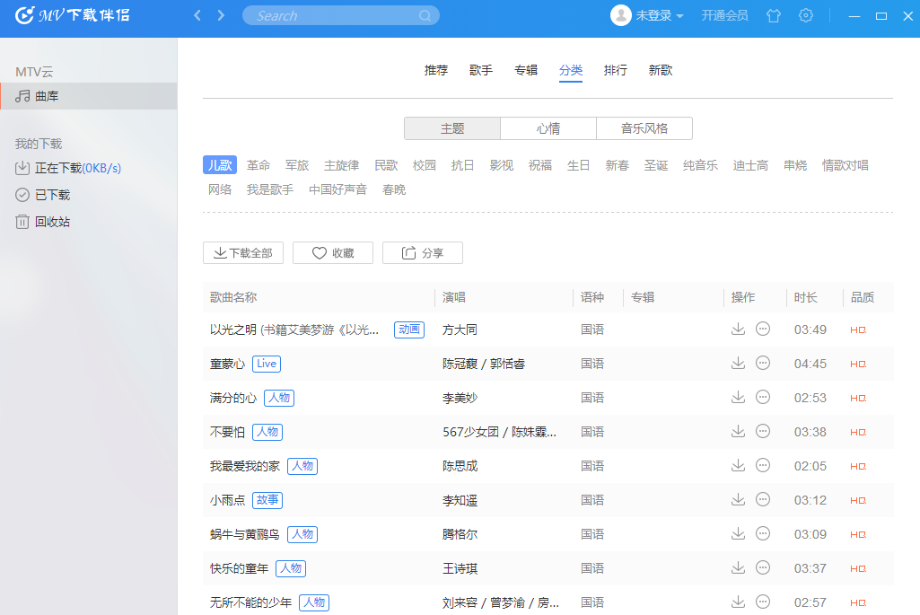
Task: Switch to the 心情 mood category
Action: pyautogui.click(x=548, y=128)
